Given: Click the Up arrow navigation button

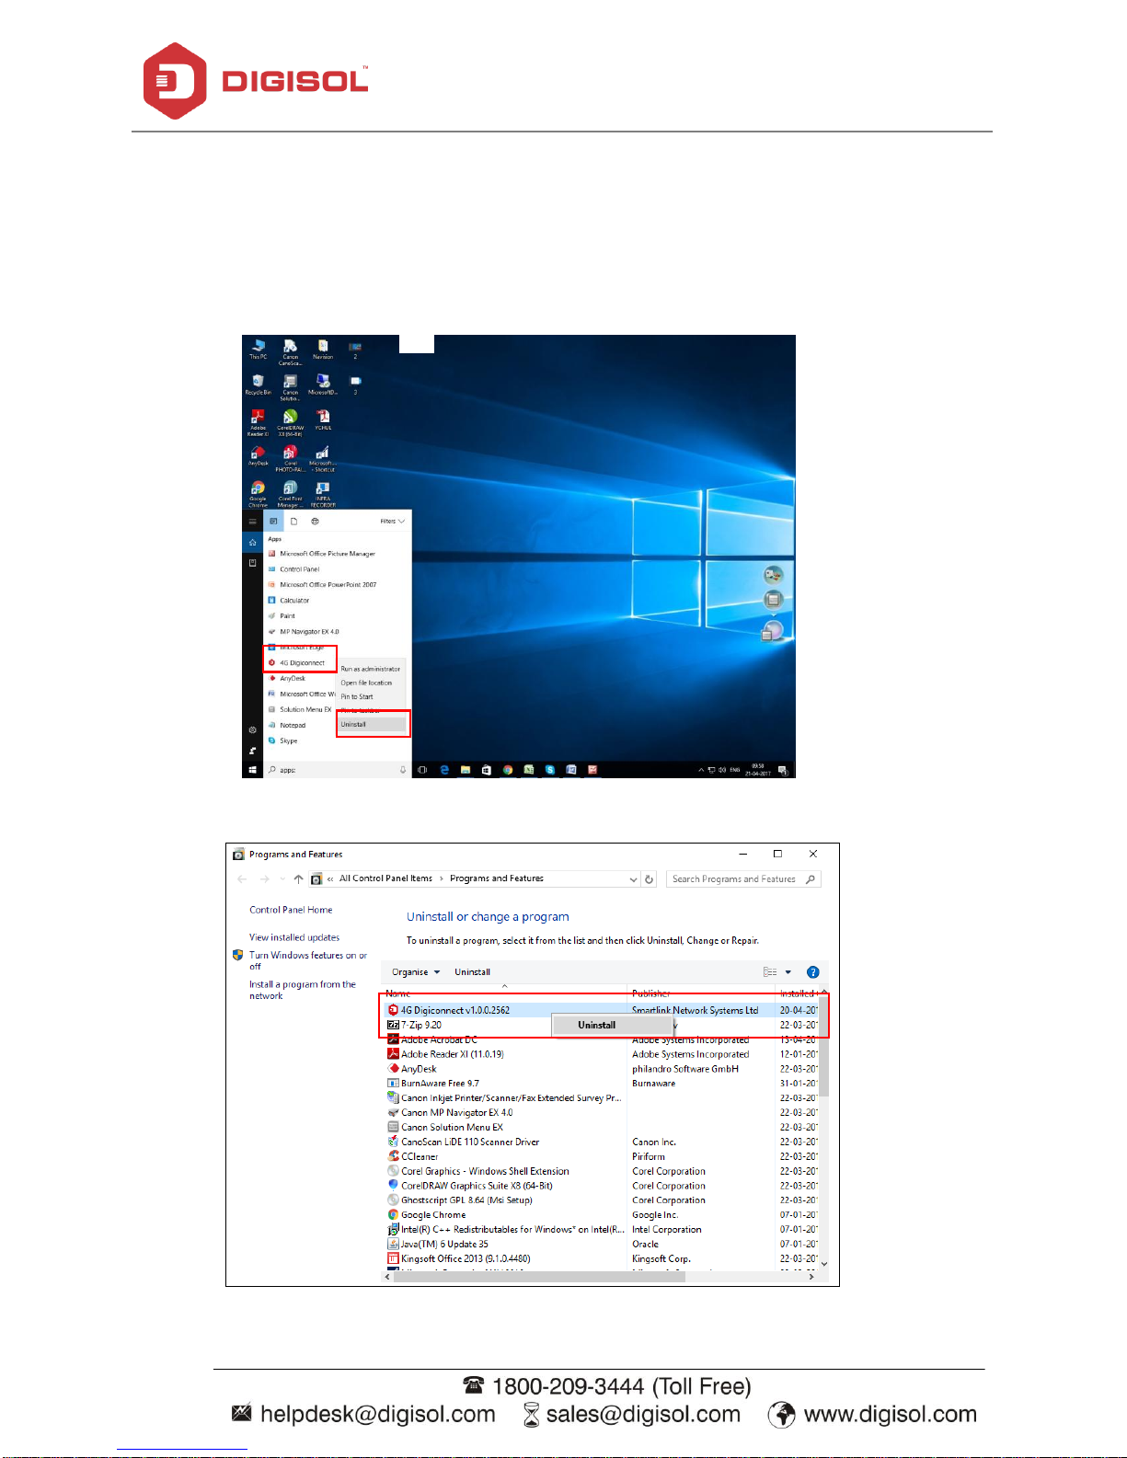Looking at the screenshot, I should point(298,879).
